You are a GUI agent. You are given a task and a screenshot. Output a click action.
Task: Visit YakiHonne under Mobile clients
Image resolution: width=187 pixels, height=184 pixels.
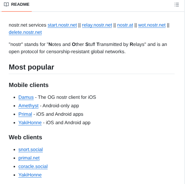(30, 123)
